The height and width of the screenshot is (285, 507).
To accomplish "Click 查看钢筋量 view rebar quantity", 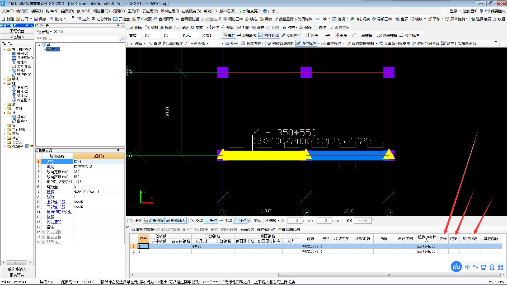I will 187,19.
